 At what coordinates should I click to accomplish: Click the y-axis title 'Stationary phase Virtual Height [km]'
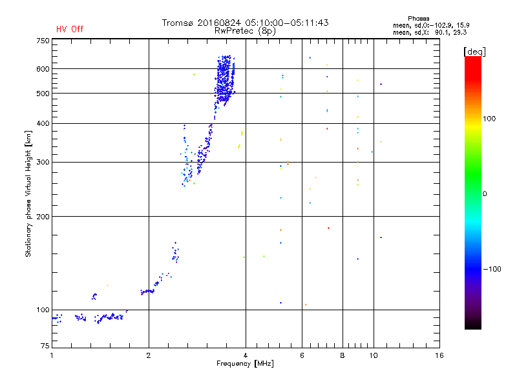28,194
